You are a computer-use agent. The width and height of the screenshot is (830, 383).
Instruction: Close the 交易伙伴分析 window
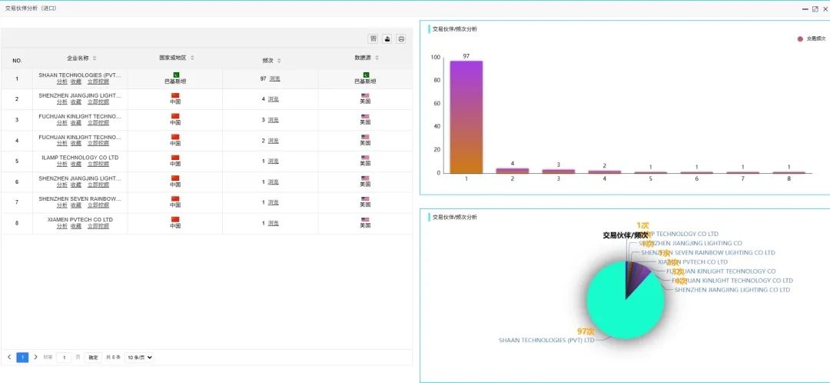(825, 8)
